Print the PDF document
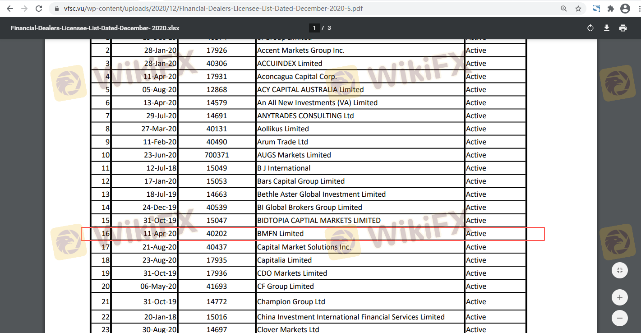The height and width of the screenshot is (333, 641). click(623, 28)
